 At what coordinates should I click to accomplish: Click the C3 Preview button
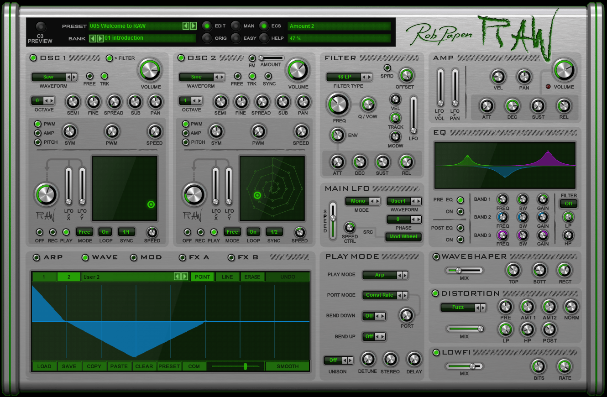(41, 27)
